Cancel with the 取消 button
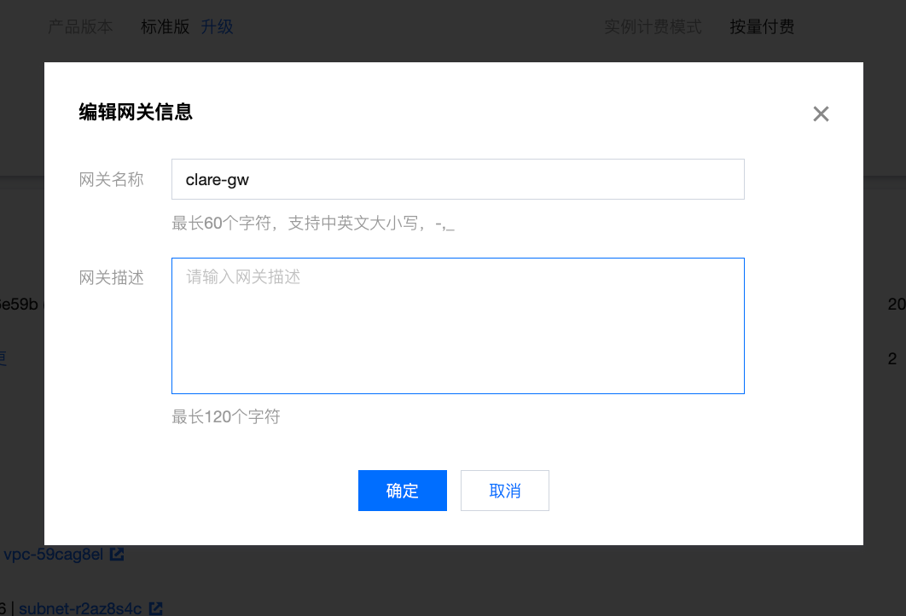The height and width of the screenshot is (616, 906). tap(504, 491)
